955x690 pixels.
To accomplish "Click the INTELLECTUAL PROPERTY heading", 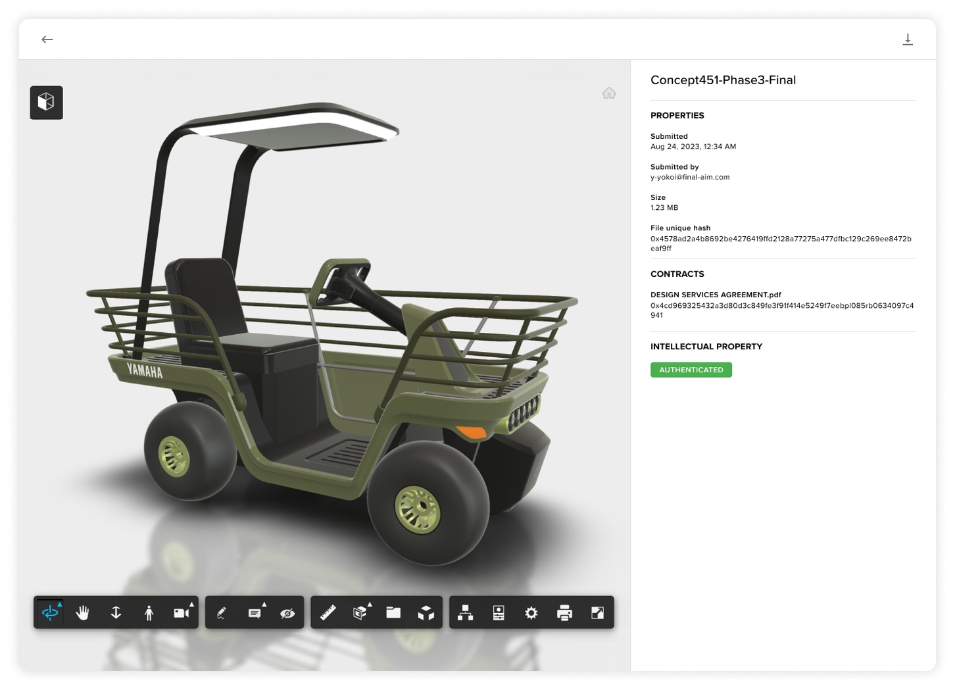I will click(706, 346).
